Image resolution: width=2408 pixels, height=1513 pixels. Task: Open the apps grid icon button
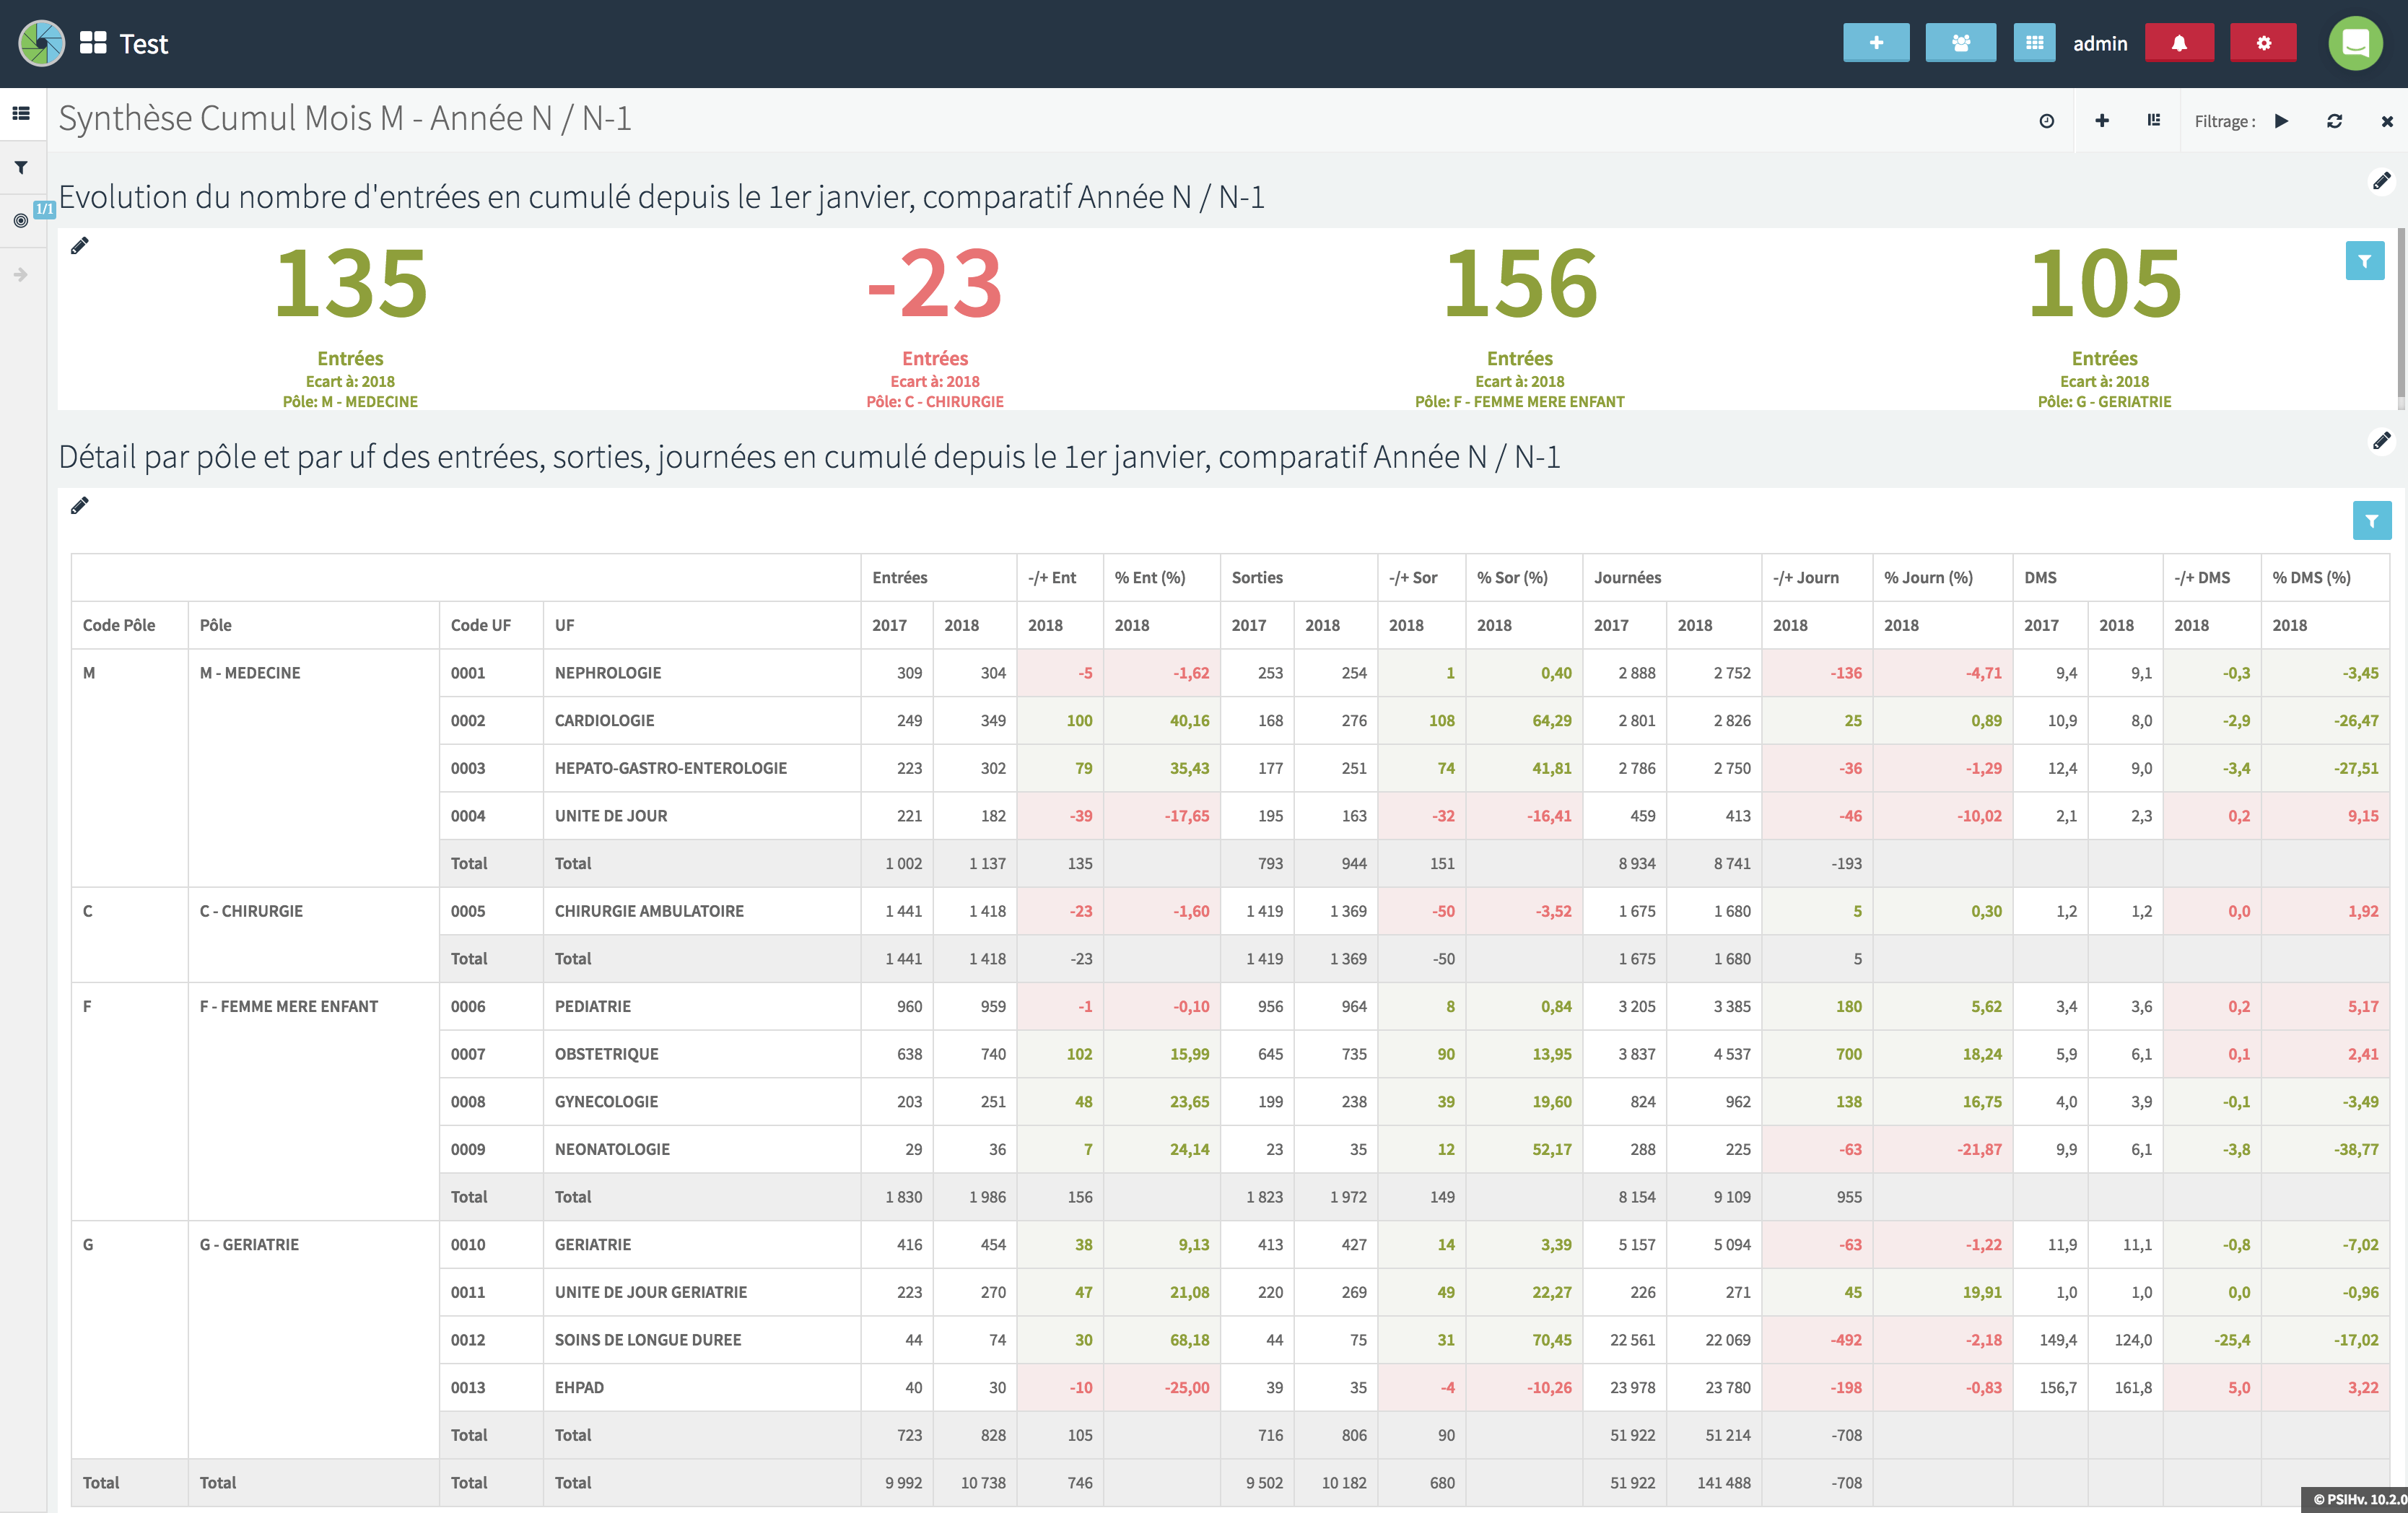2034,43
